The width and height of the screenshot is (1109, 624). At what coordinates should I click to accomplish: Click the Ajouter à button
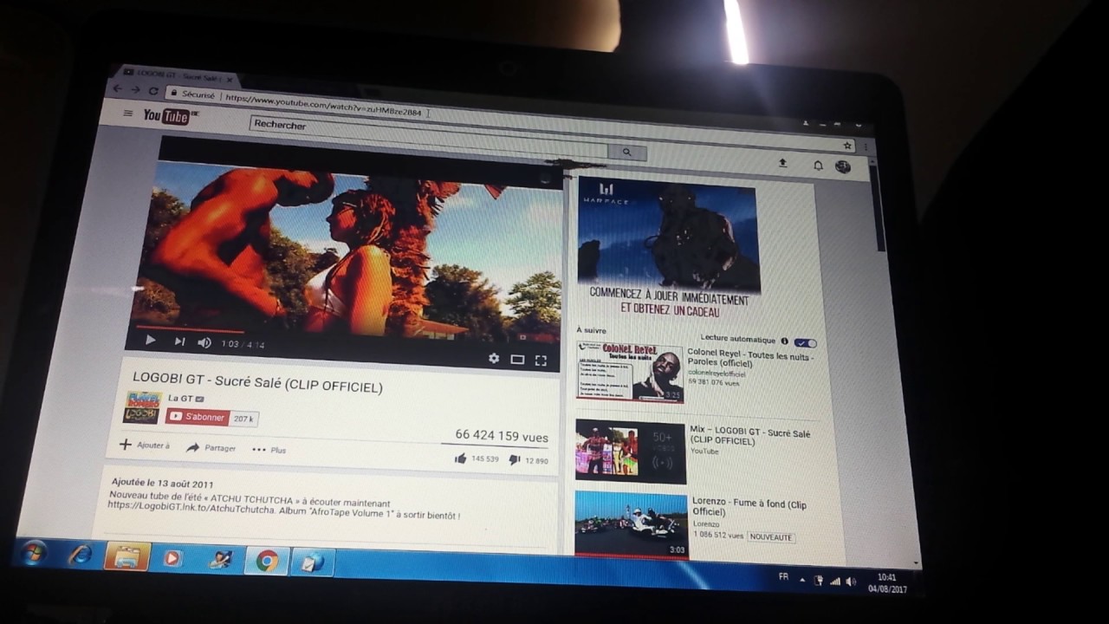pos(145,445)
